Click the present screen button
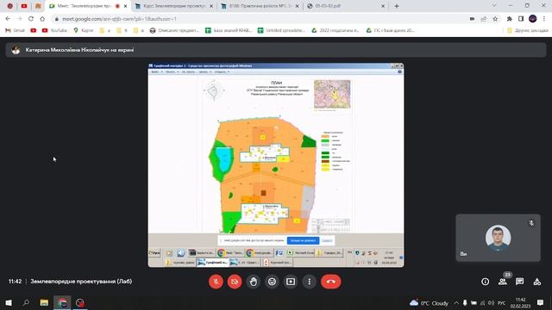Image resolution: width=552 pixels, height=310 pixels. [291, 282]
